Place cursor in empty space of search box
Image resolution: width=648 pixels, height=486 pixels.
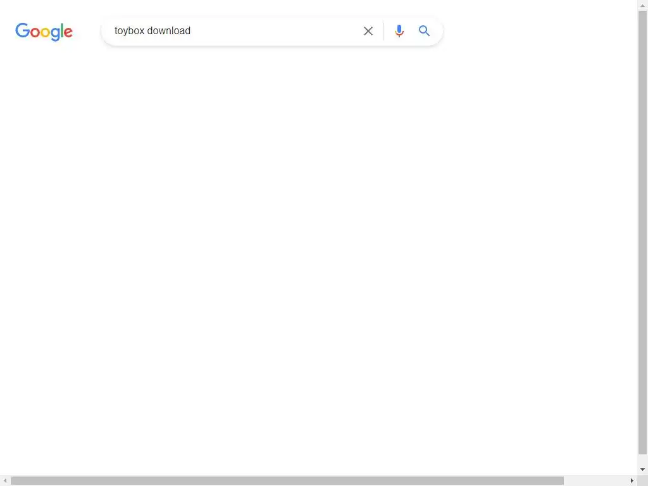pos(275,31)
